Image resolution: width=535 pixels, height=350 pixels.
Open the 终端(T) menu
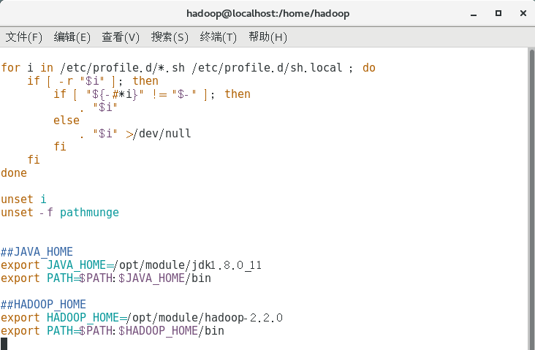(x=218, y=37)
